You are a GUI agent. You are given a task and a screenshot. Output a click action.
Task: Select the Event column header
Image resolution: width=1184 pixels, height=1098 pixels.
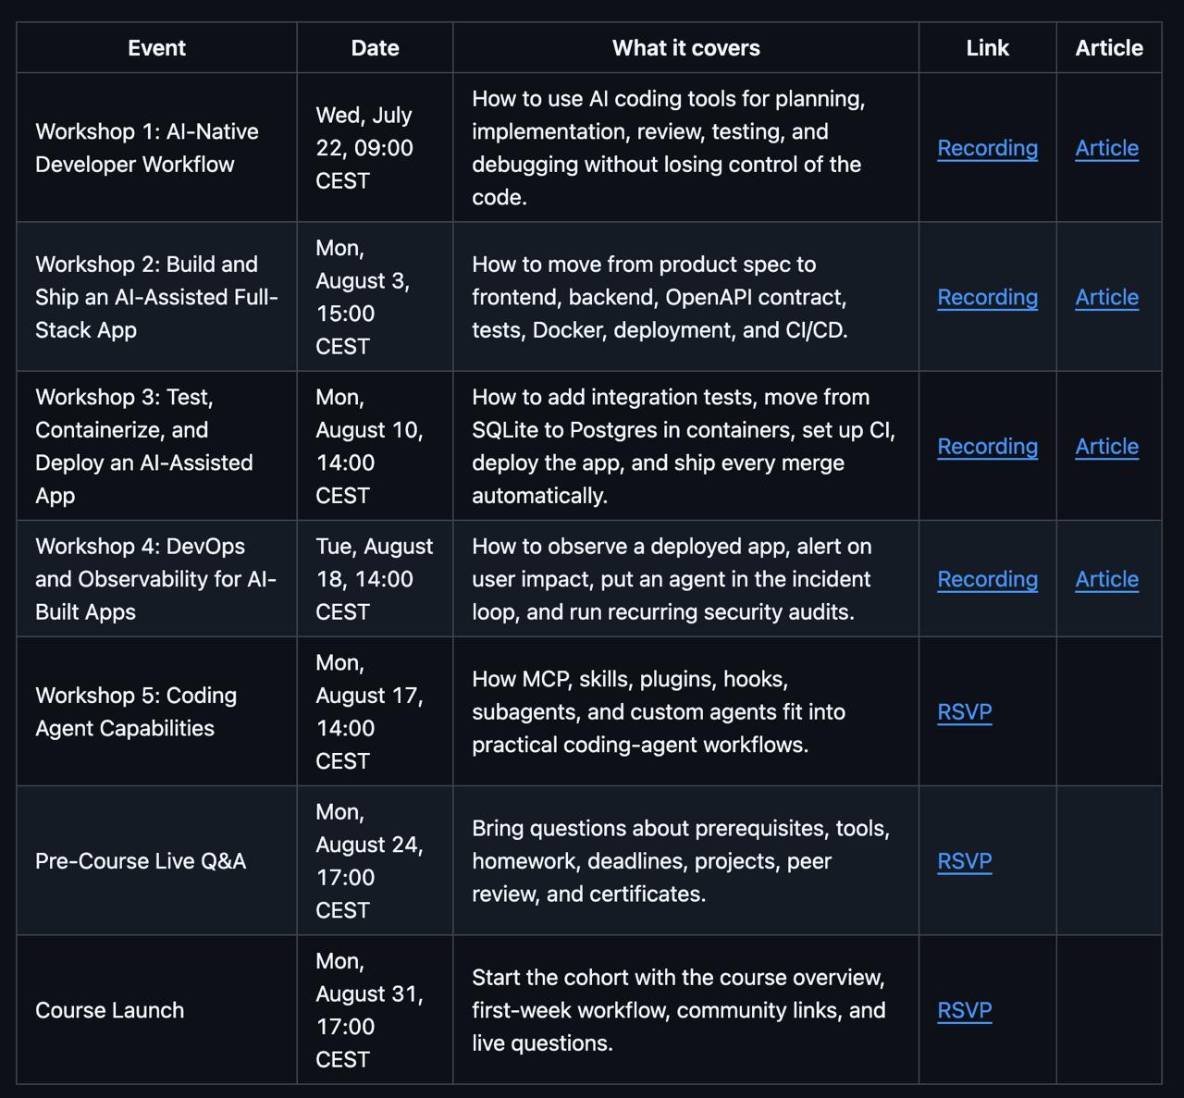point(156,48)
